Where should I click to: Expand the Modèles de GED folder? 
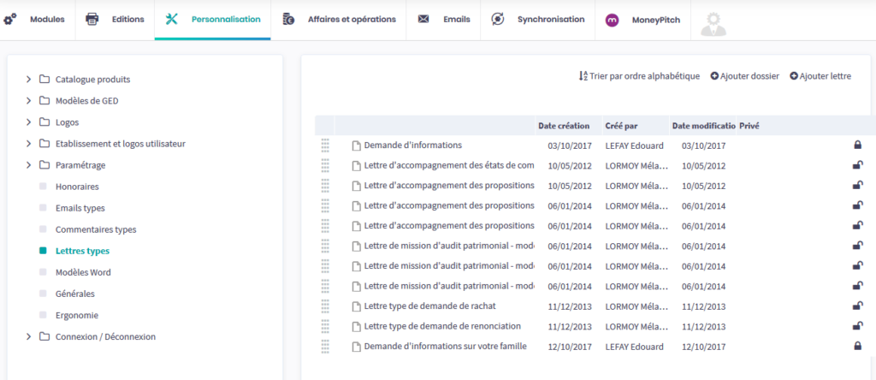tap(28, 101)
